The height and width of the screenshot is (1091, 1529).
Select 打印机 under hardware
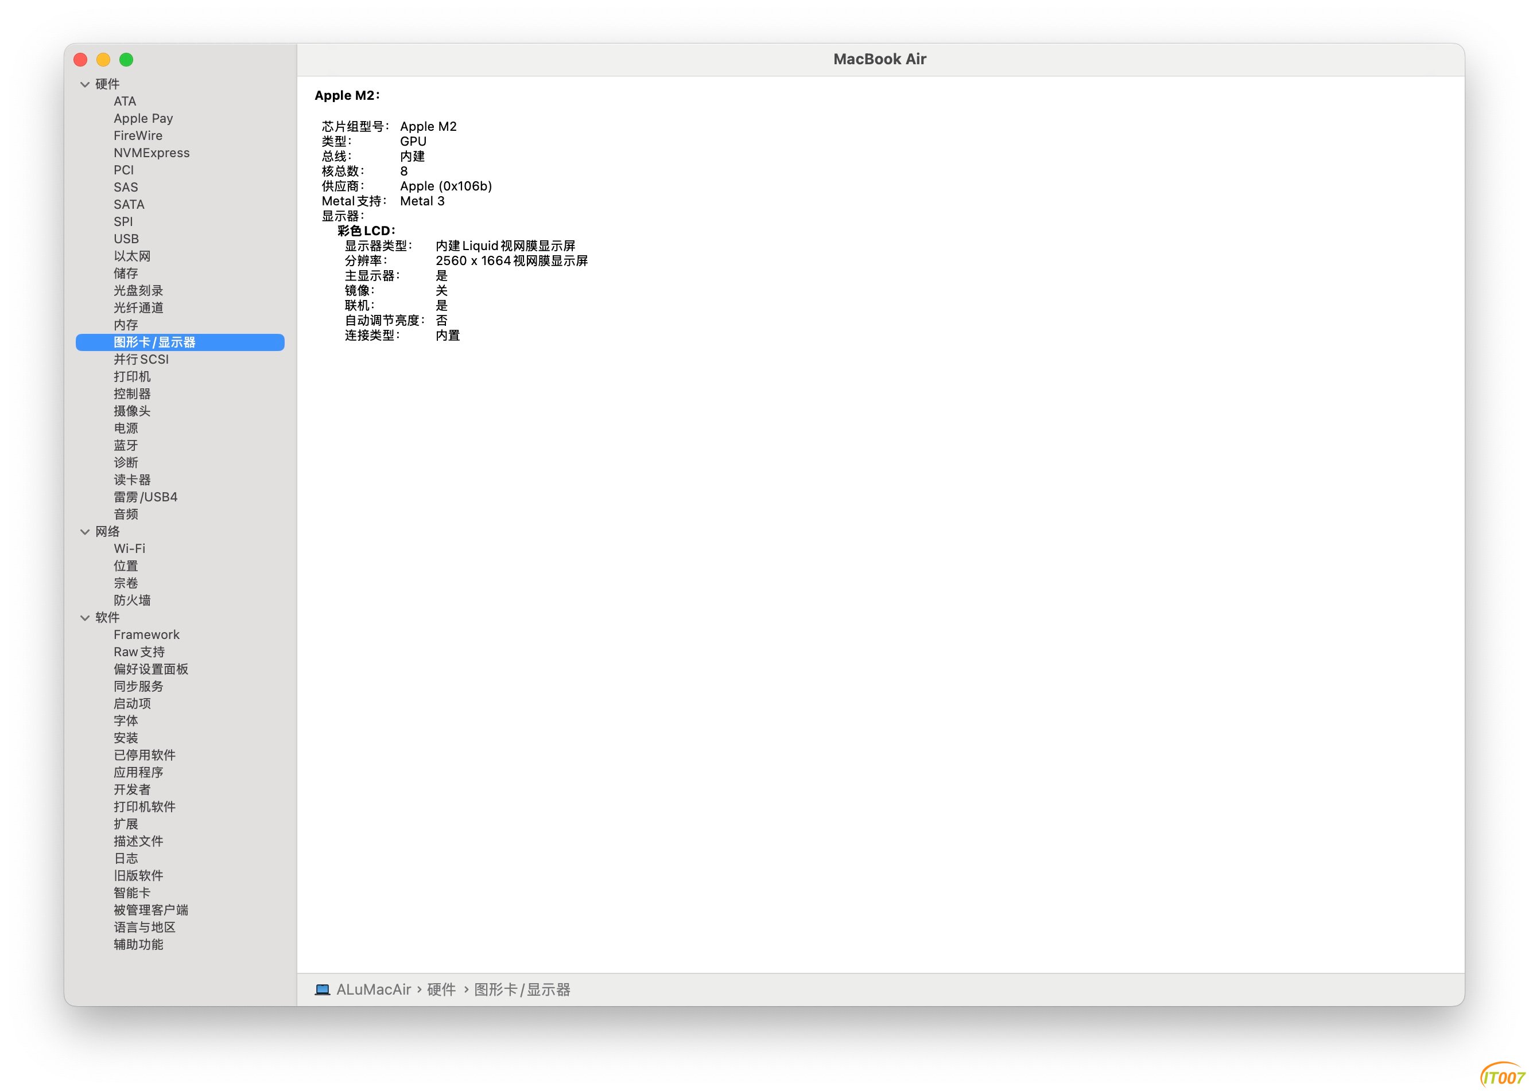(132, 376)
